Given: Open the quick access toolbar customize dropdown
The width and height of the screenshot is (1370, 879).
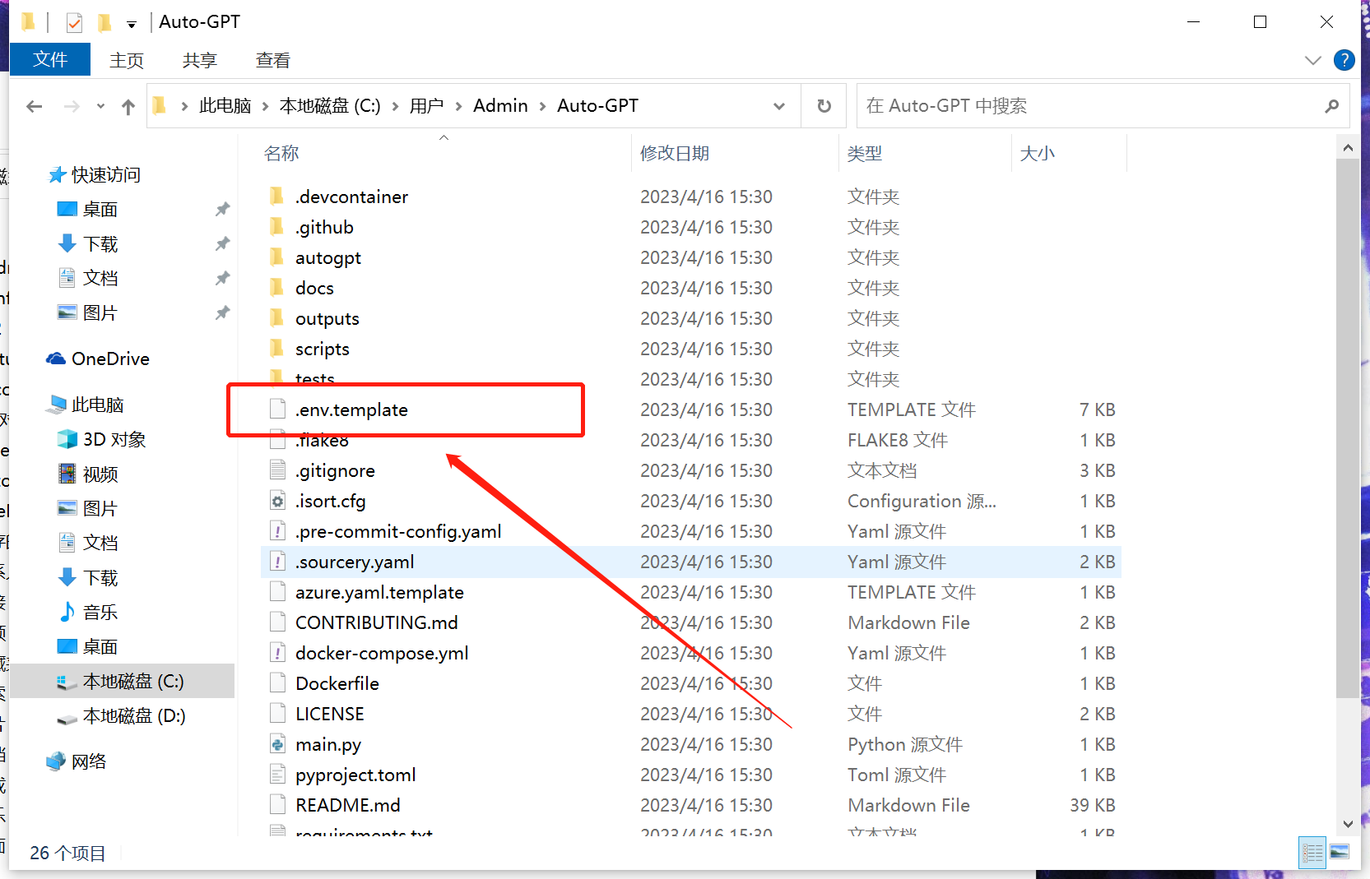Looking at the screenshot, I should click(132, 24).
